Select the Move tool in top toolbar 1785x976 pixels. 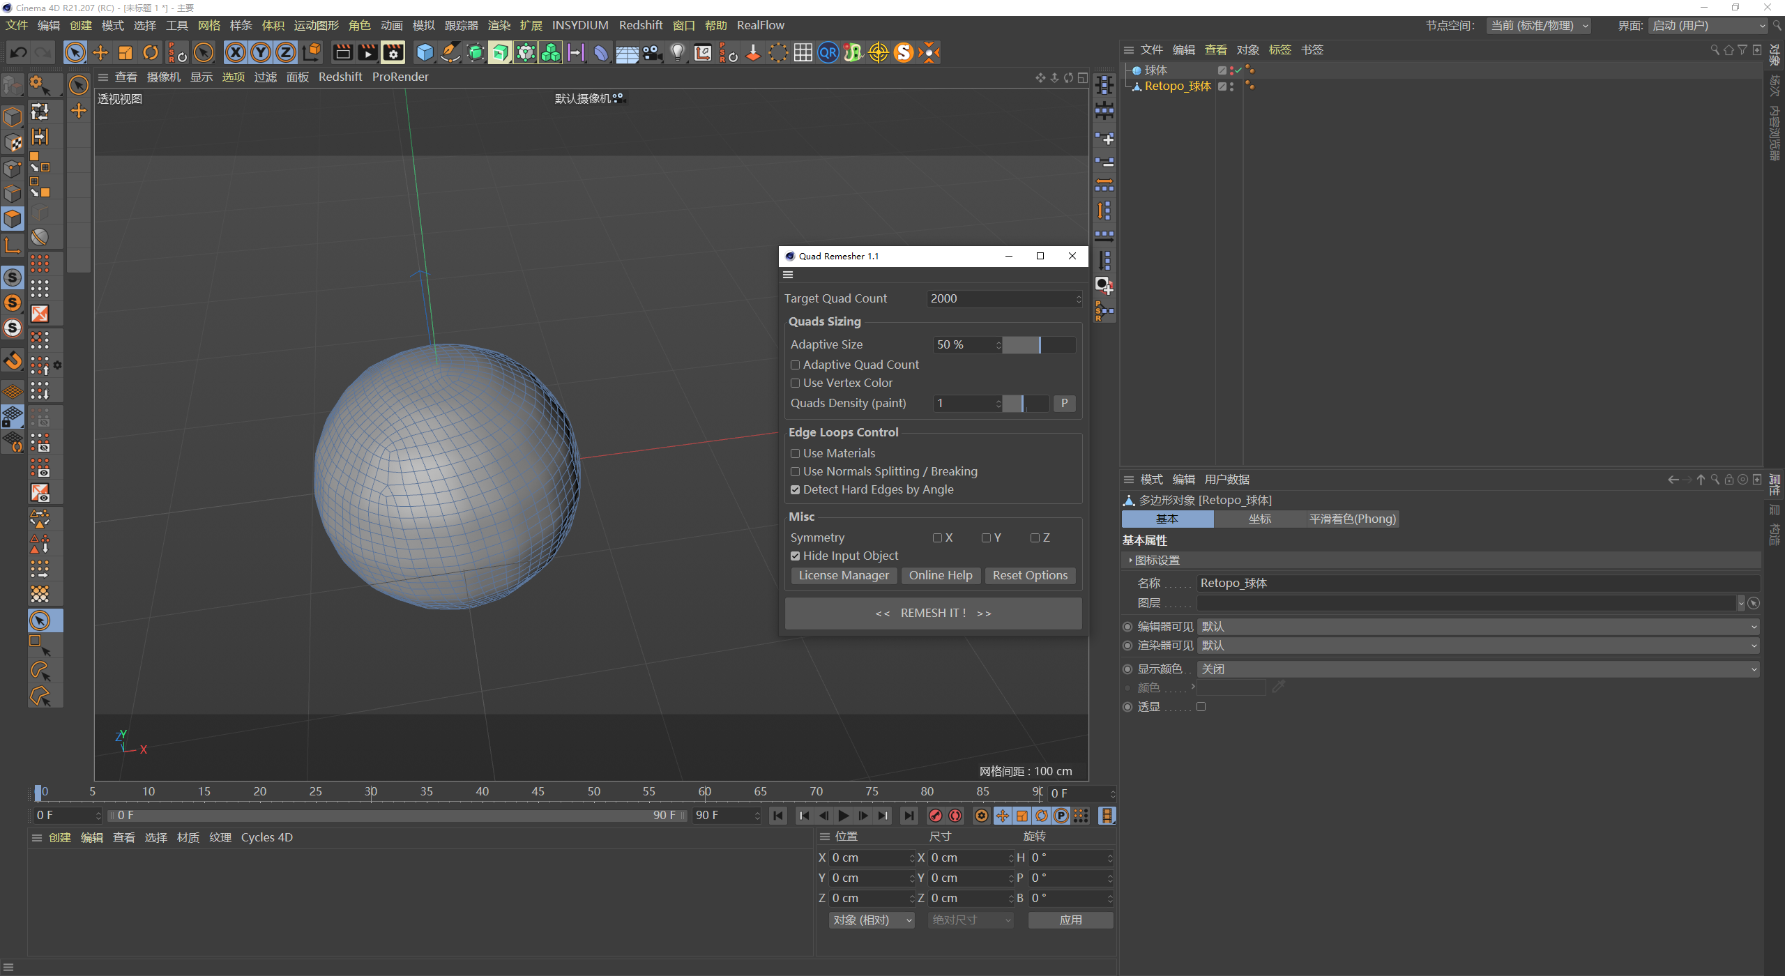pos(100,52)
